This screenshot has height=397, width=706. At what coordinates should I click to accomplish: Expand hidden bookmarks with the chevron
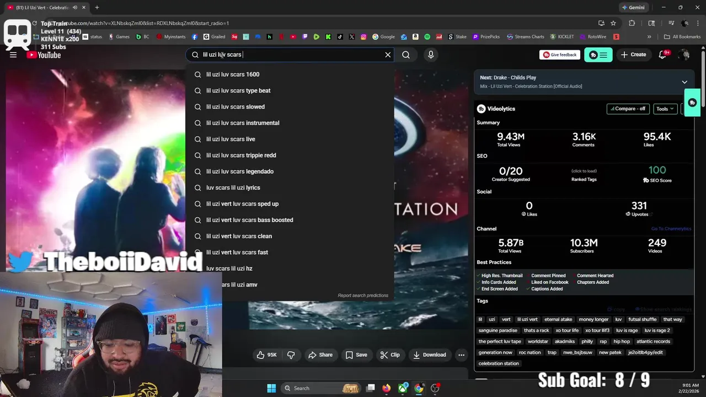tap(649, 37)
